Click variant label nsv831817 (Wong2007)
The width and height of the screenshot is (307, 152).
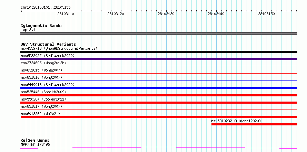[x=41, y=106]
